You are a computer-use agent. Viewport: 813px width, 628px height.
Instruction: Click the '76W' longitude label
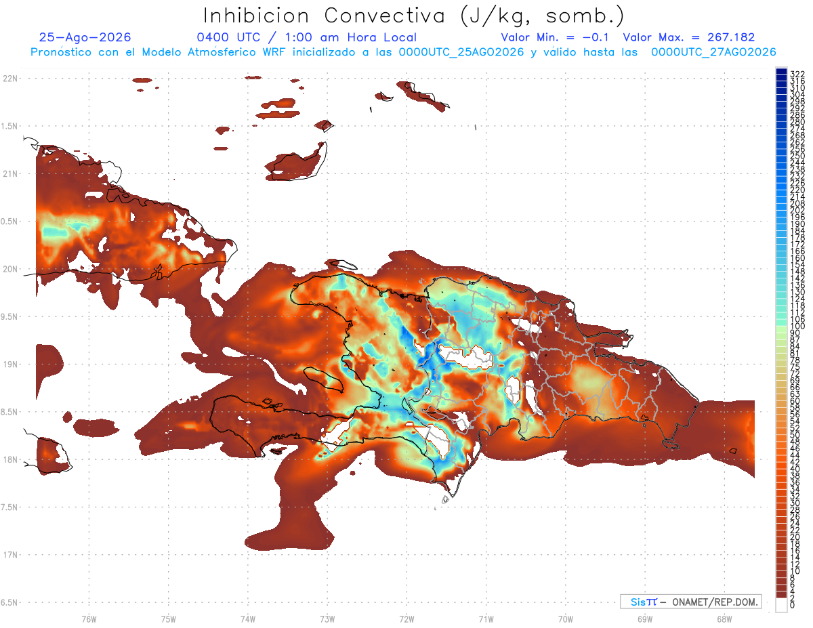coord(89,619)
